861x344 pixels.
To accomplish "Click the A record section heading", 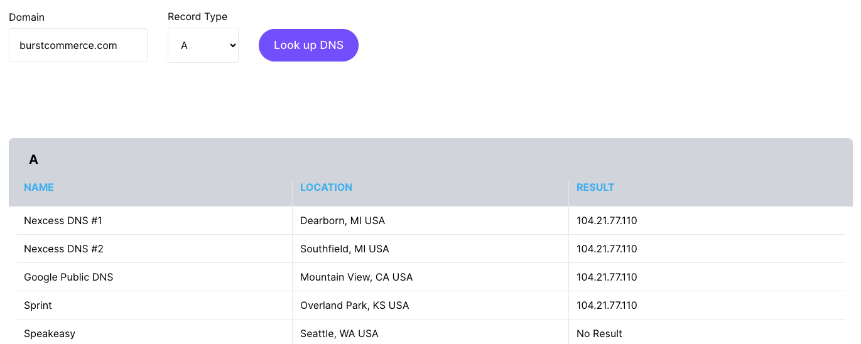I will [x=33, y=159].
